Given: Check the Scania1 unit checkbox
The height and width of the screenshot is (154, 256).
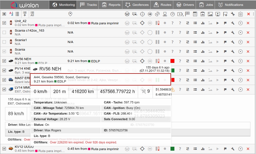Looking at the screenshot, I should pos(4,42).
